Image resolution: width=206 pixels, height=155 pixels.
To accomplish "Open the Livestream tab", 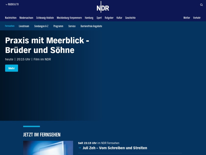I will tap(24, 26).
